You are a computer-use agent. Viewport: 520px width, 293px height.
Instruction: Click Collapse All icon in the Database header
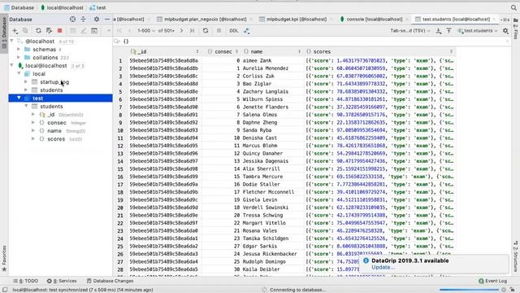tap(83, 20)
